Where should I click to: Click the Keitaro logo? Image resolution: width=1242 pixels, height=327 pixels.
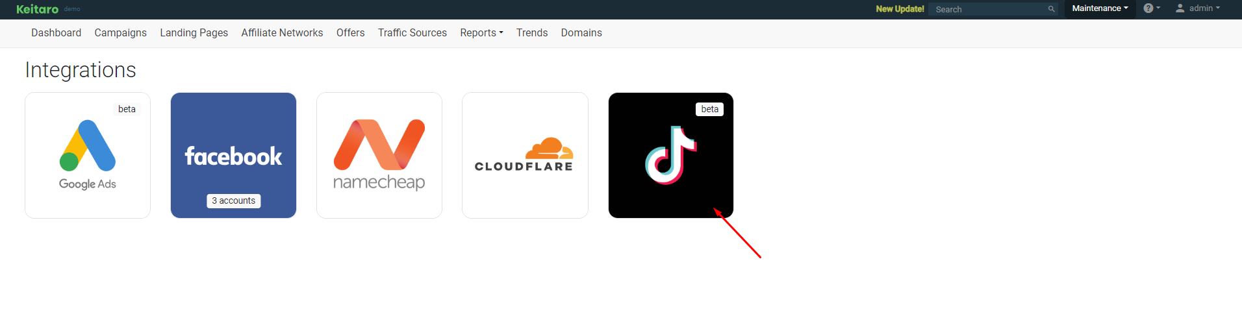37,9
